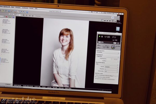Open the zoom percentage dropdown in the toolbar

pyautogui.click(x=19, y=15)
